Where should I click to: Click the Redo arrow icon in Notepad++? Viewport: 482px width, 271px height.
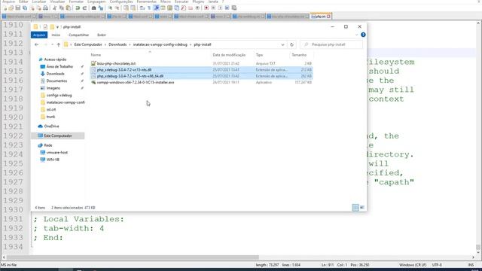(x=84, y=8)
